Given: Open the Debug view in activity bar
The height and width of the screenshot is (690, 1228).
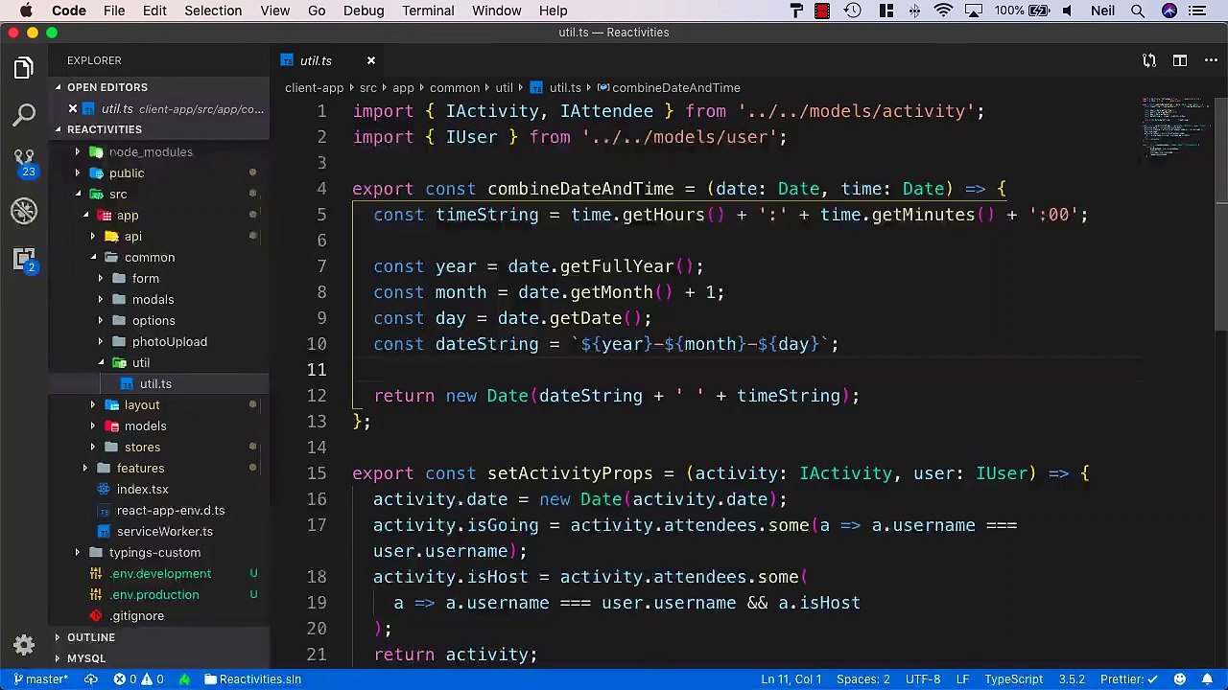Looking at the screenshot, I should (x=24, y=211).
